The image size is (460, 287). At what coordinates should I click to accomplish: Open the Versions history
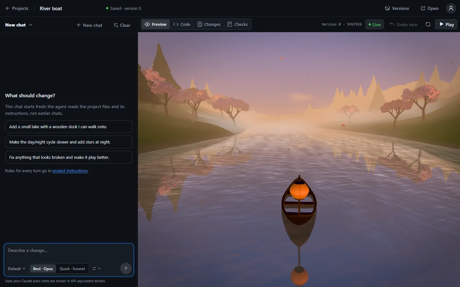click(397, 8)
